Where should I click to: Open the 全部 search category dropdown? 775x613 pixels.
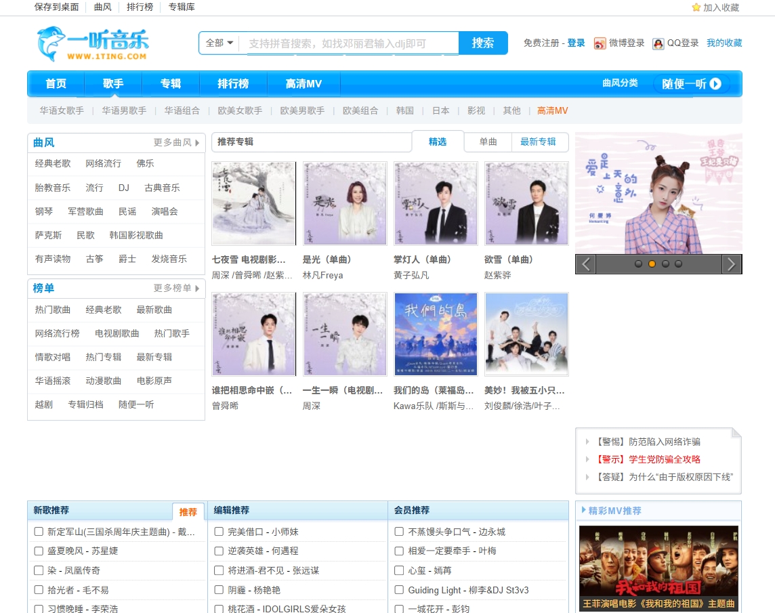217,42
